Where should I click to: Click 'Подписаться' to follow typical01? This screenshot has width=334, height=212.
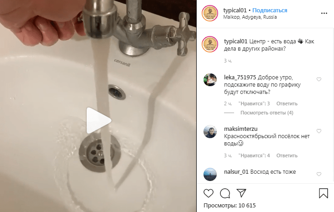(x=270, y=10)
